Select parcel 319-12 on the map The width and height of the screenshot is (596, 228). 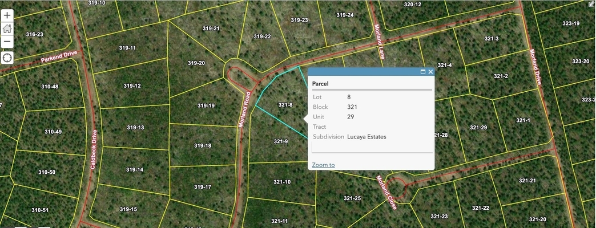pyautogui.click(x=132, y=86)
